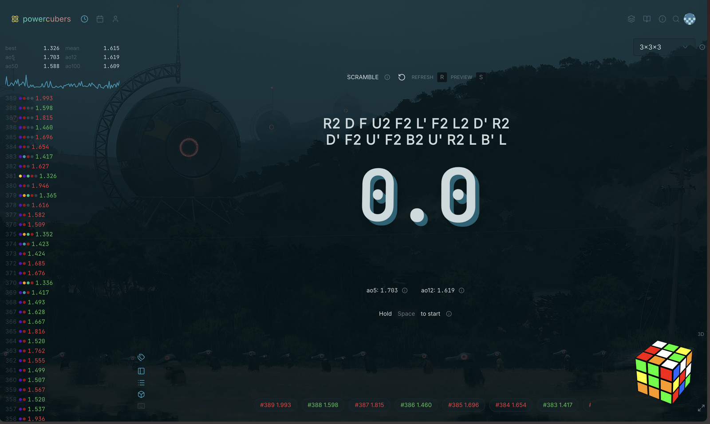Click the best time value 1.326 in stats
710x424 pixels.
[51, 48]
